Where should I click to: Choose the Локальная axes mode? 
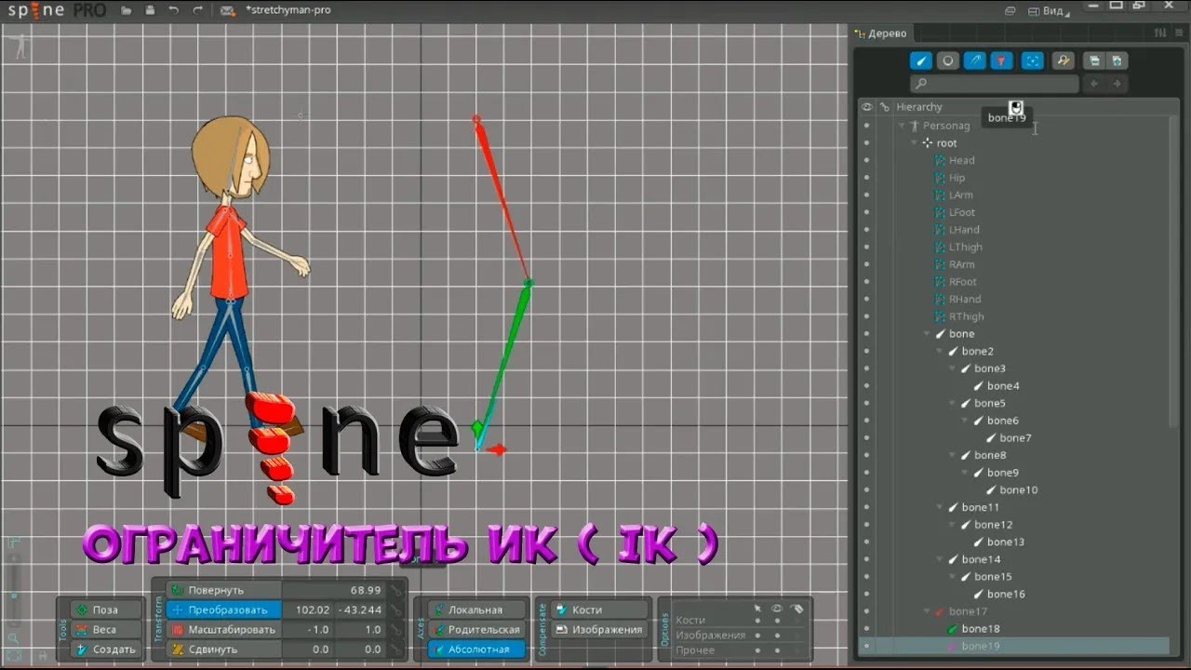[476, 610]
